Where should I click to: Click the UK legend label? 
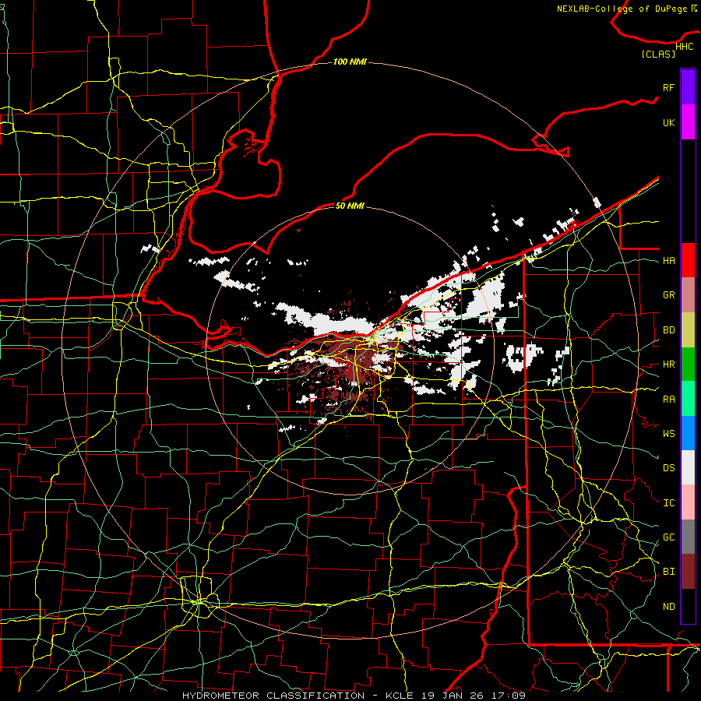coord(668,122)
